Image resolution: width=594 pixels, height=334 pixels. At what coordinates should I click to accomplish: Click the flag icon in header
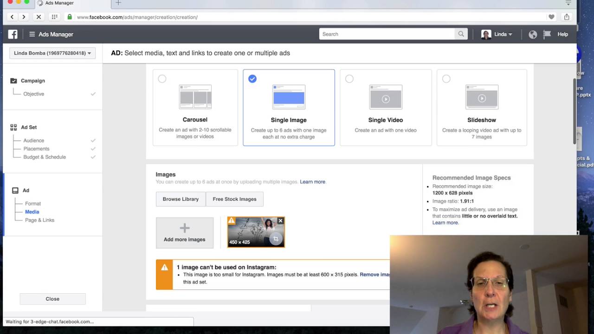click(x=547, y=34)
